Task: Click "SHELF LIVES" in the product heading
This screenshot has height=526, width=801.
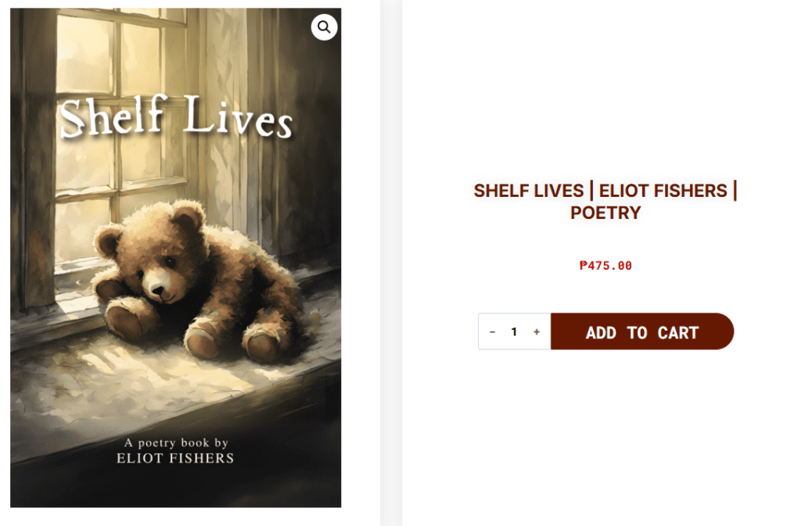Action: [529, 191]
